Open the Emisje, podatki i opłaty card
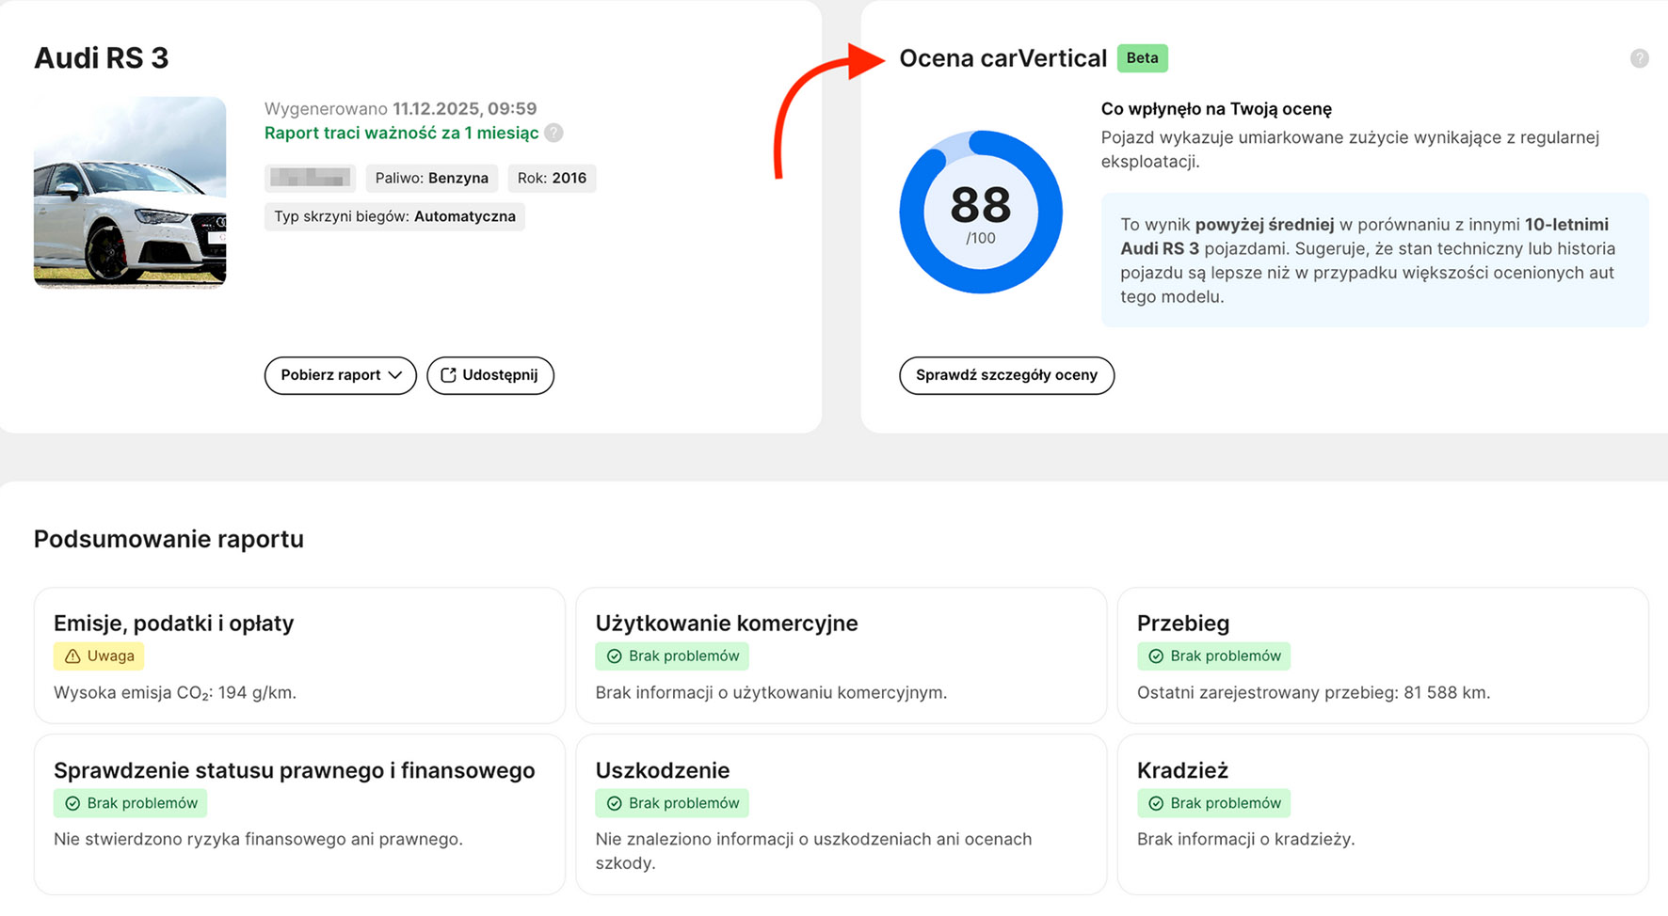This screenshot has width=1668, height=916. (x=299, y=655)
